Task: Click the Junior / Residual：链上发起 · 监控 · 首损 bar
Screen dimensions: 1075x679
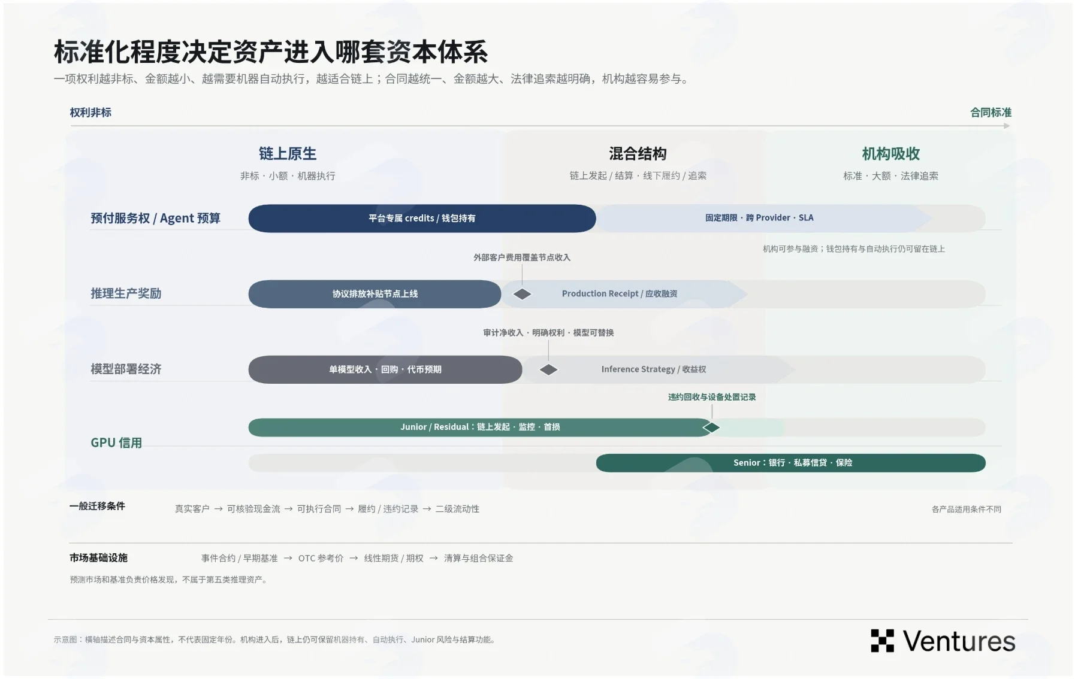Action: point(480,428)
